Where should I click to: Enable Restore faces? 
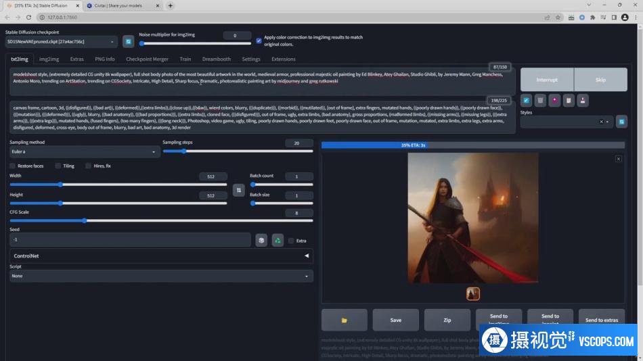[12, 166]
